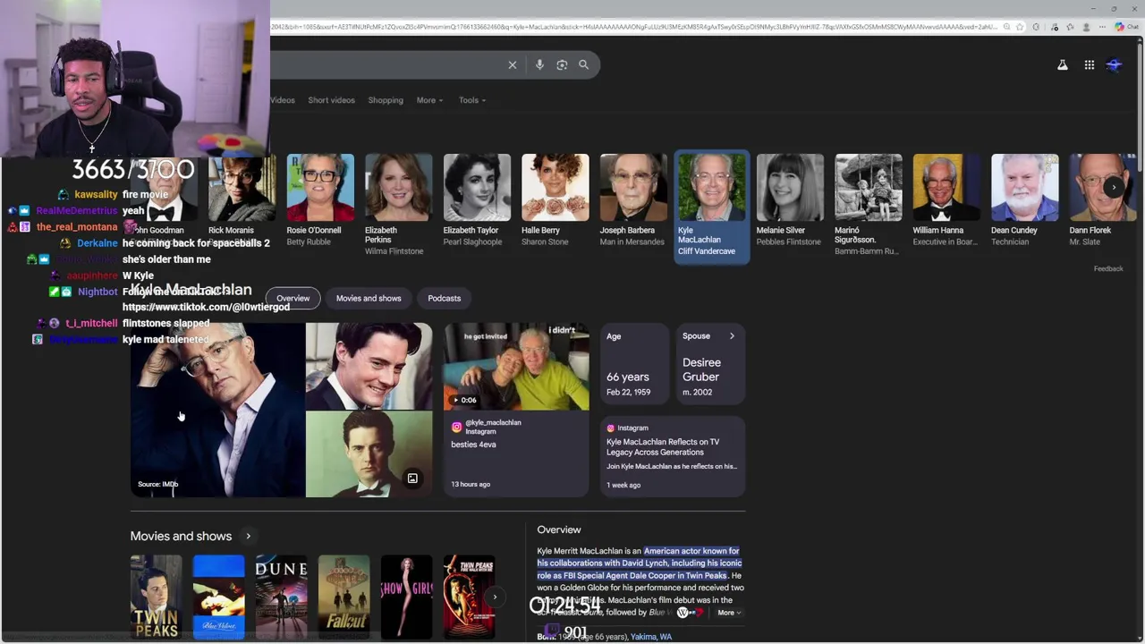This screenshot has width=1145, height=644.
Task: Add page to favorites with the star icon
Action: (x=1020, y=27)
